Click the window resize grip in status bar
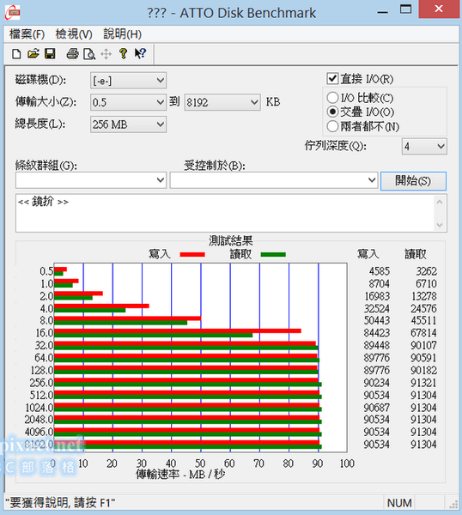Image resolution: width=462 pixels, height=515 pixels. point(453,504)
